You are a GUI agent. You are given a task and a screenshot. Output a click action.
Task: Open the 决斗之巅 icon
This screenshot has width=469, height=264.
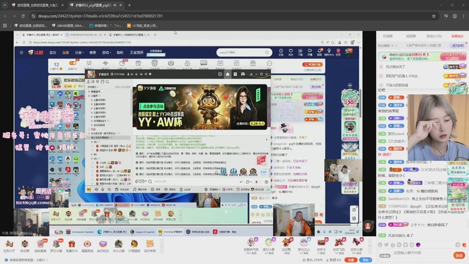coord(118,246)
